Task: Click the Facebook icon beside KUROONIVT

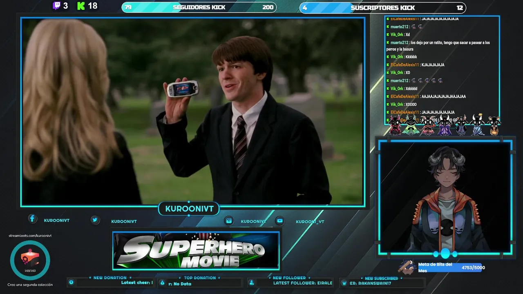Action: tap(32, 219)
